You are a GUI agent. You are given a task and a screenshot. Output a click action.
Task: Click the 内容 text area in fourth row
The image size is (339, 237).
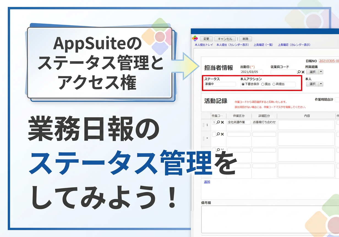306,171
